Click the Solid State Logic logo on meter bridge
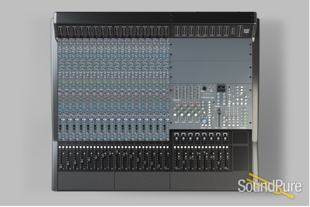Viewport: 310px width, 207px height. (x=247, y=31)
